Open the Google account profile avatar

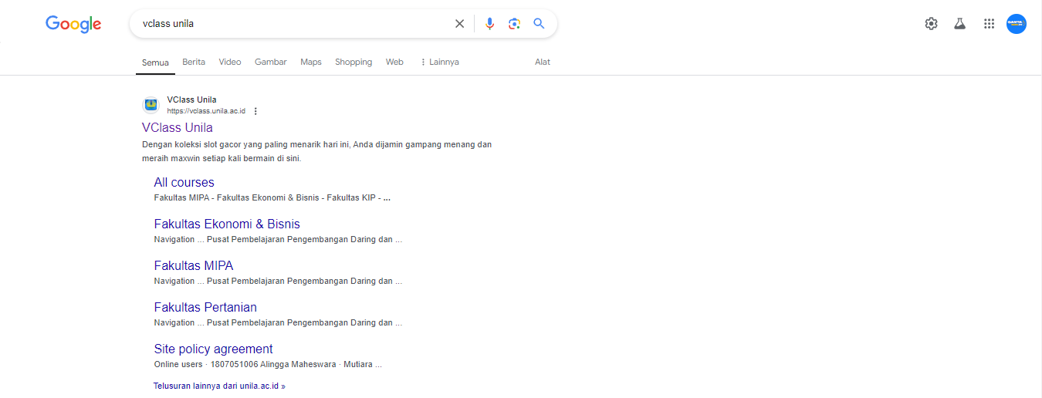[1017, 24]
